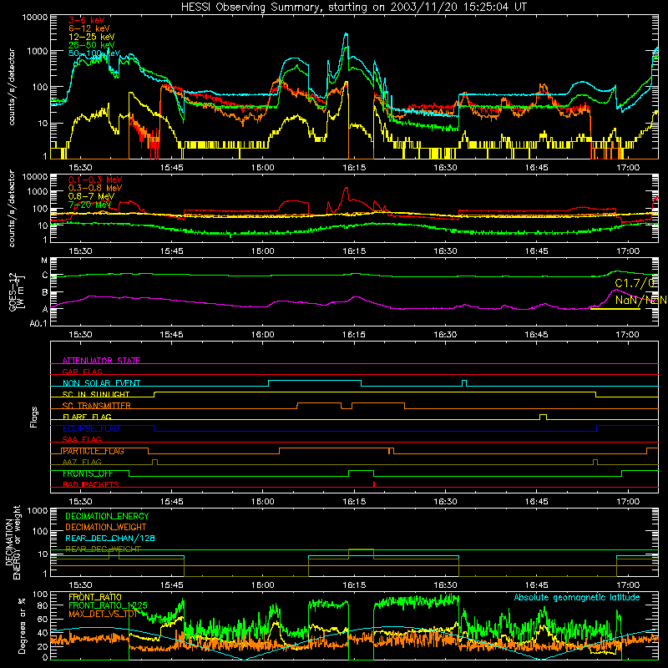The image size is (668, 668).
Task: Select the SC_IN_SUNLIGHT flag label
Action: coord(96,394)
